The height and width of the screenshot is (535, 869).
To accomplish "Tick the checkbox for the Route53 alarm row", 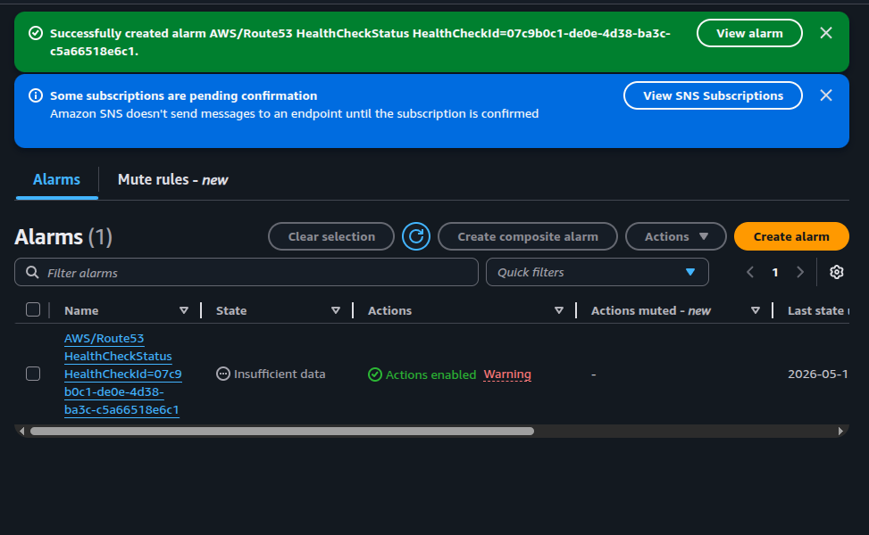I will pyautogui.click(x=33, y=374).
